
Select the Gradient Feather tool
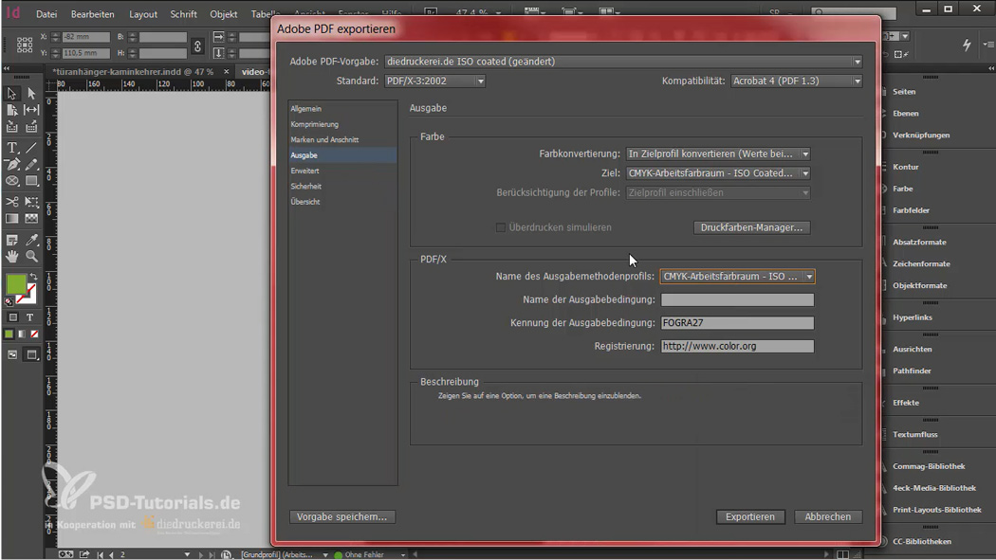point(31,218)
